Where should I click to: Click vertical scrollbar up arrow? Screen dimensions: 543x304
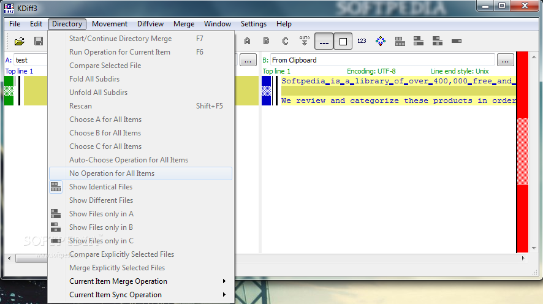(534, 57)
